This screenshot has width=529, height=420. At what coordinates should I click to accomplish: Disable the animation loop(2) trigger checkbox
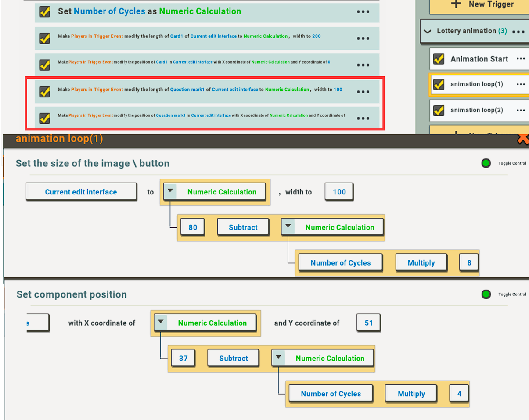[x=439, y=111]
